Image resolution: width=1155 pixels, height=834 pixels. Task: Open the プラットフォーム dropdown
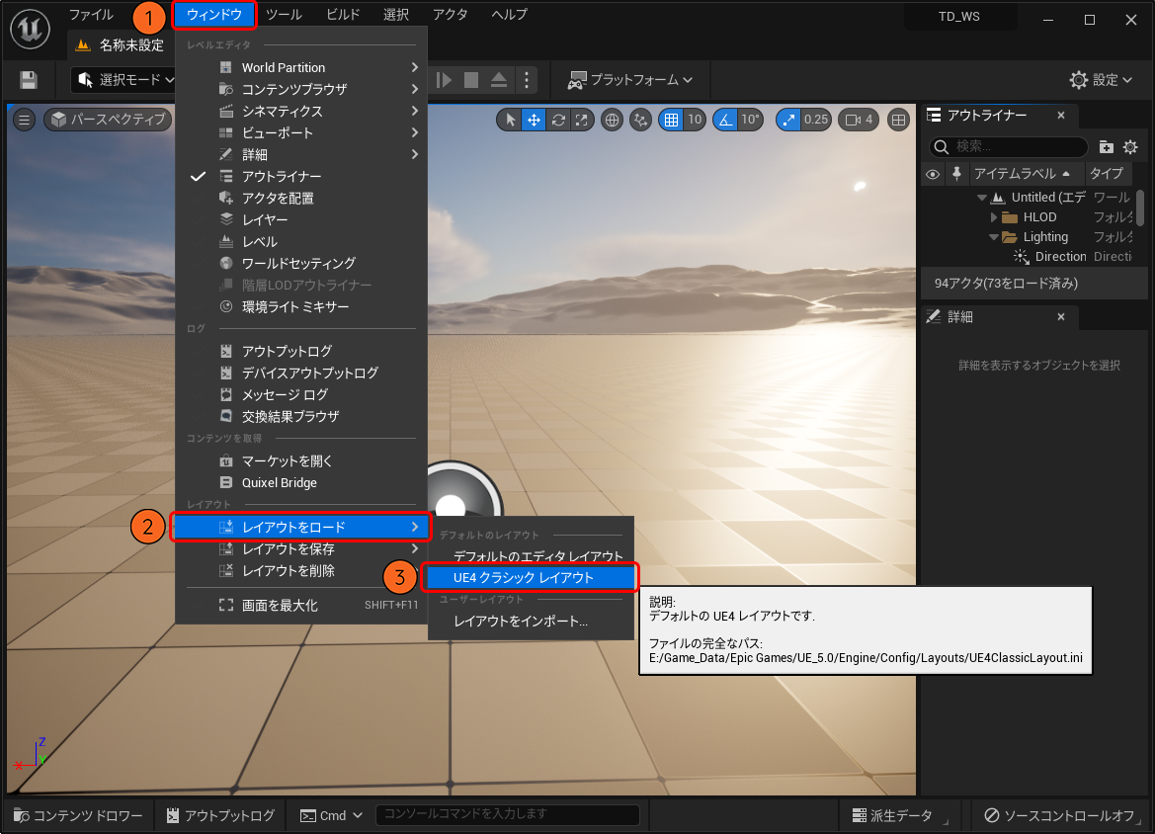point(629,80)
